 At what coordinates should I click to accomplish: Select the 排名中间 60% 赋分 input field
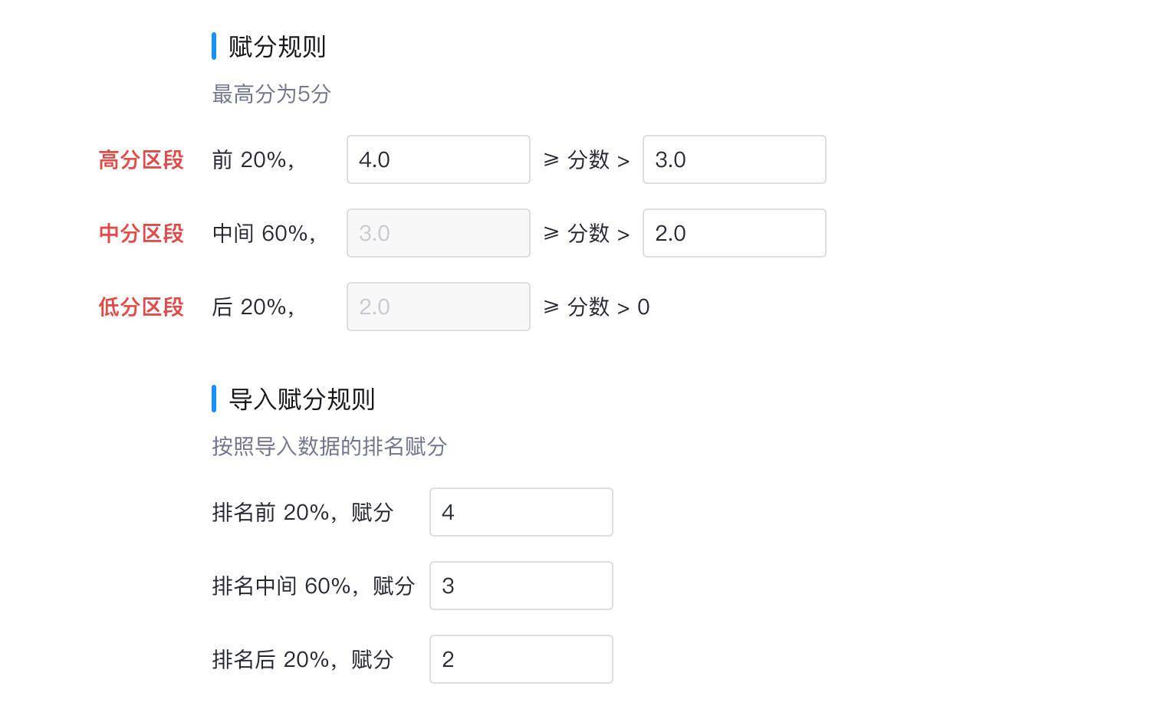[521, 586]
